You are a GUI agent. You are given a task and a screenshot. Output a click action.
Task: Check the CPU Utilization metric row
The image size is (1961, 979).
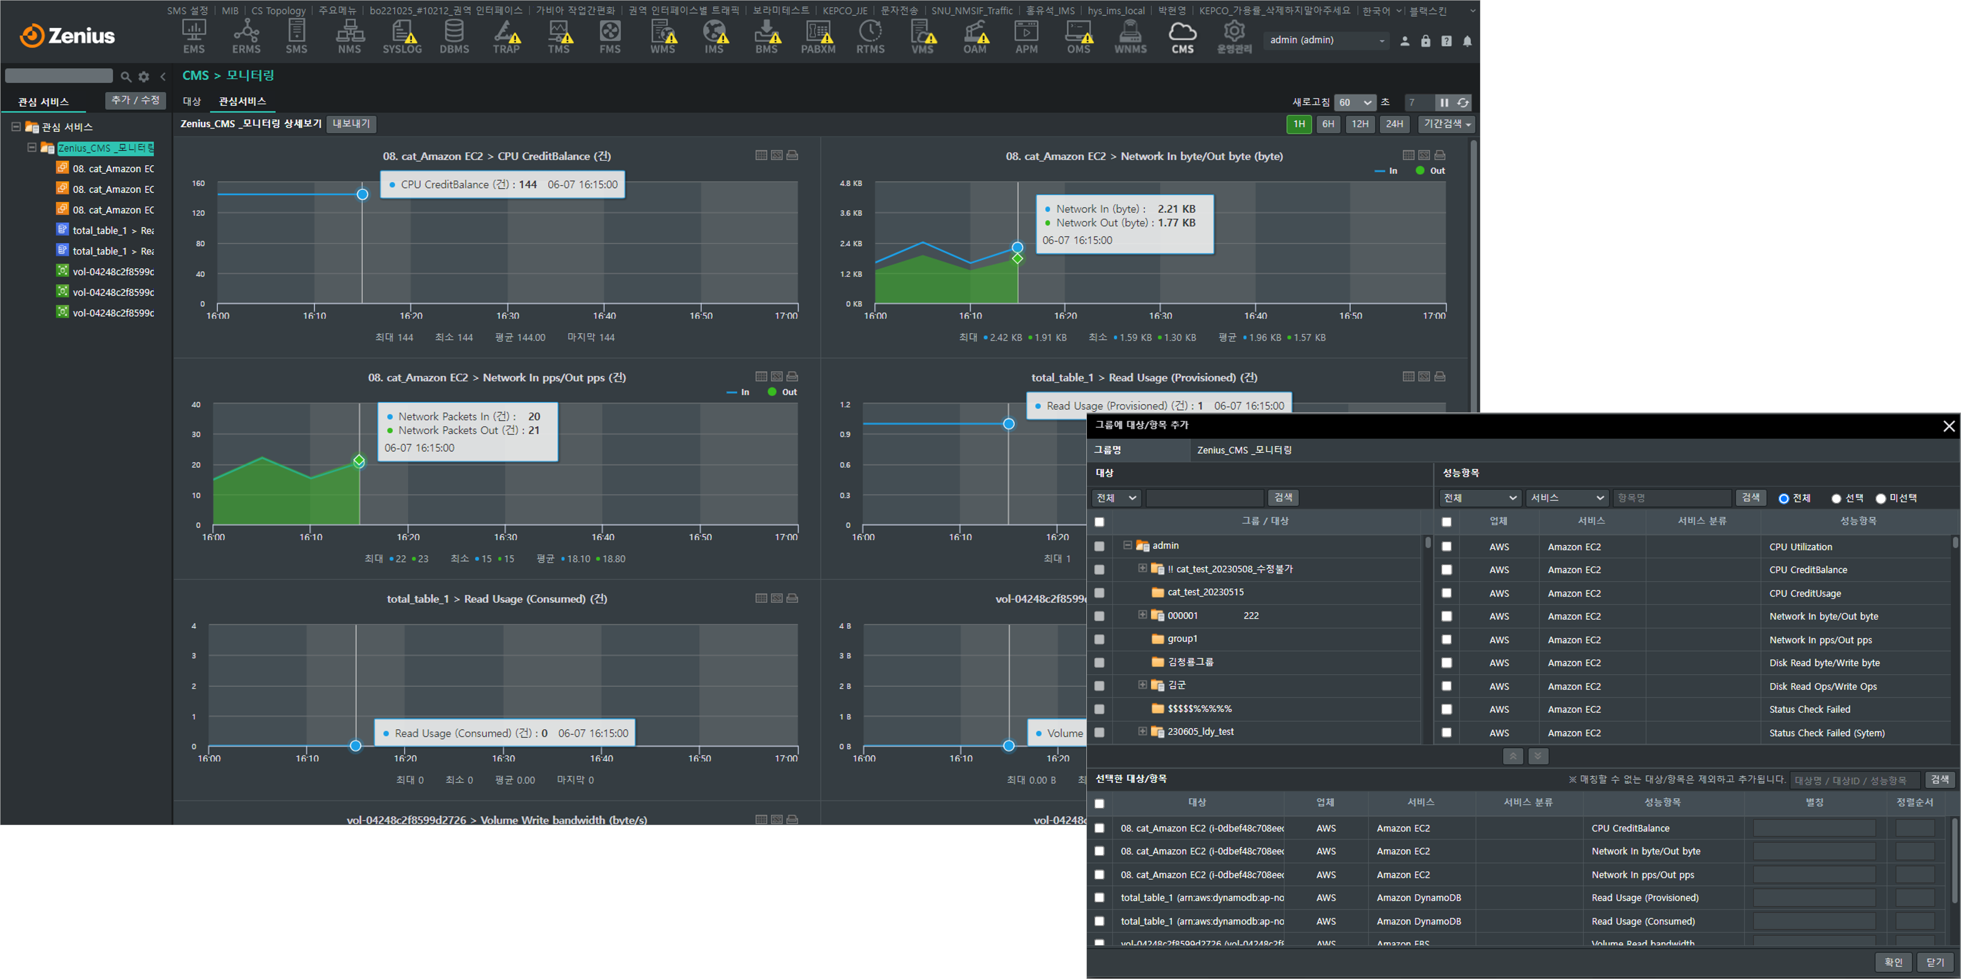pos(1446,546)
